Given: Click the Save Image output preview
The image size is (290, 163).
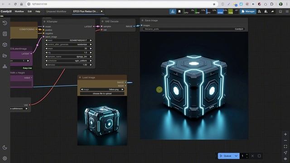Looking at the screenshot, I should point(194,86).
